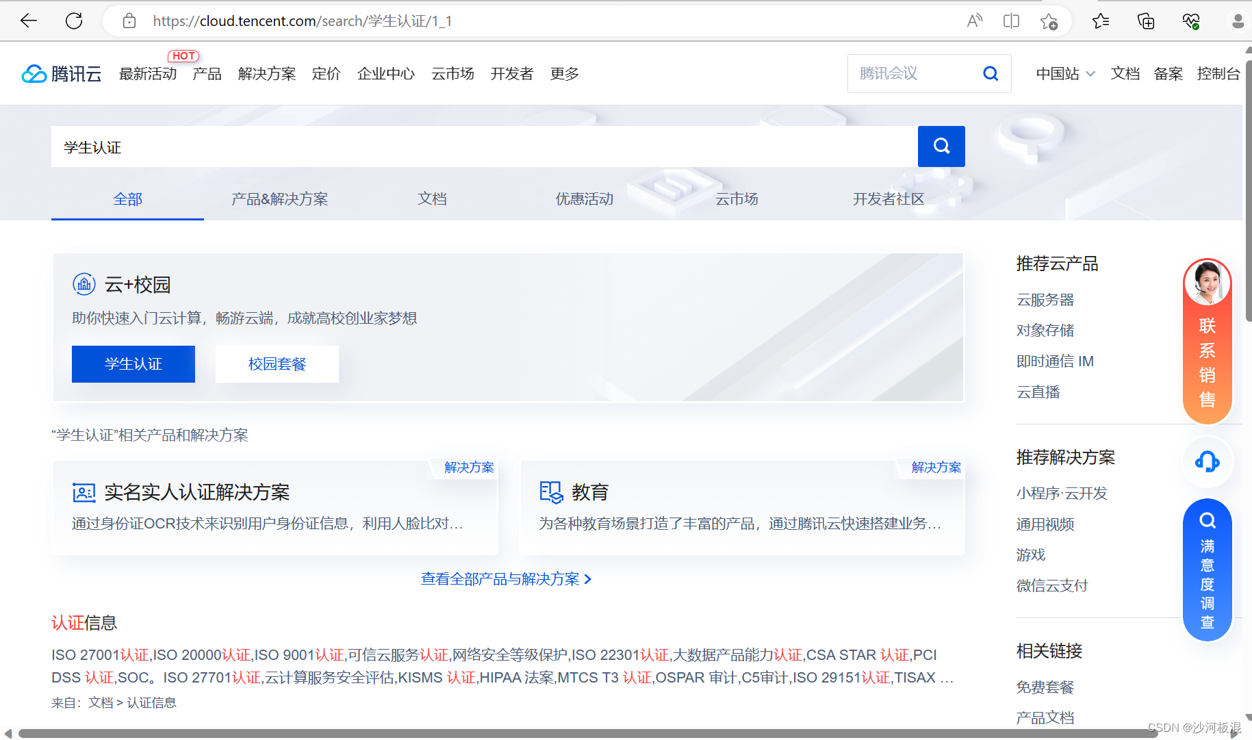This screenshot has height=740, width=1252.
Task: Open 文档 in the header
Action: pyautogui.click(x=1125, y=73)
